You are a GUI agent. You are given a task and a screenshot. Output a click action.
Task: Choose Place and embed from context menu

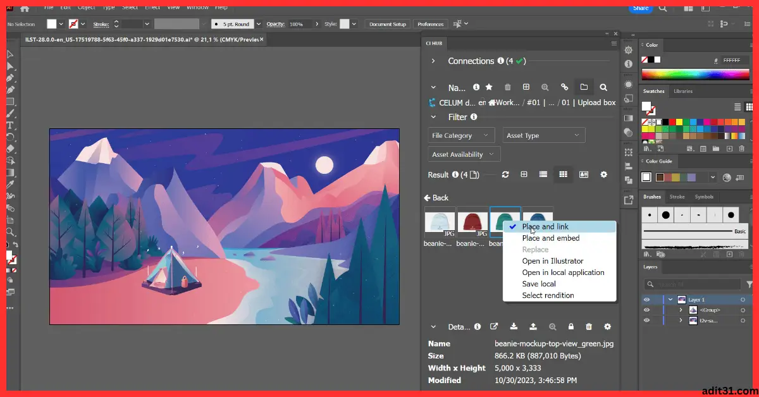(551, 238)
